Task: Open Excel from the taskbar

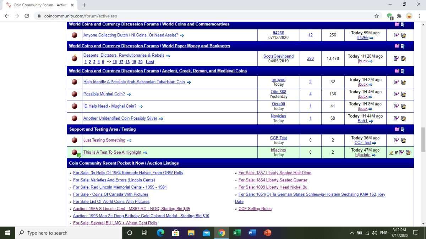Action: [237, 233]
